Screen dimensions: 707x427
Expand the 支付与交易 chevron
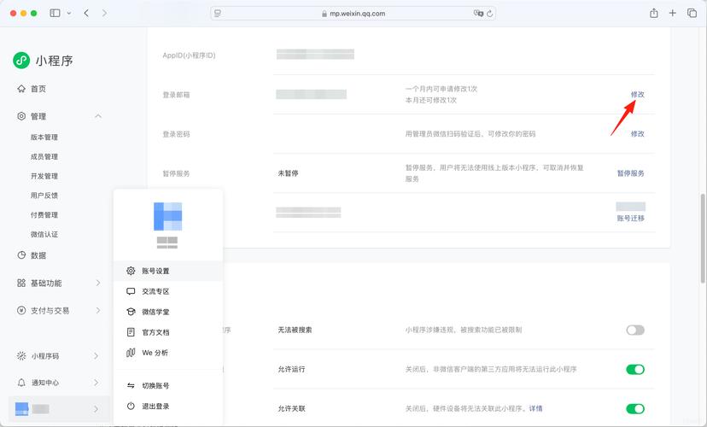pyautogui.click(x=98, y=310)
